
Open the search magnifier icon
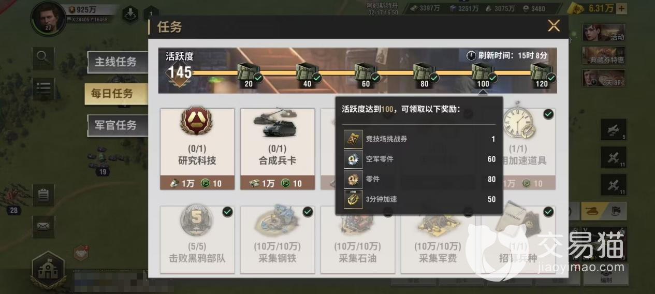point(42,57)
